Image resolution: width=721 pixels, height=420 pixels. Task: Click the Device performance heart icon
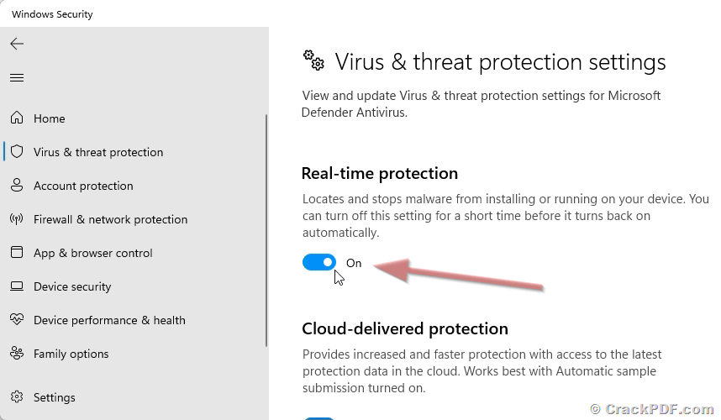coord(17,320)
